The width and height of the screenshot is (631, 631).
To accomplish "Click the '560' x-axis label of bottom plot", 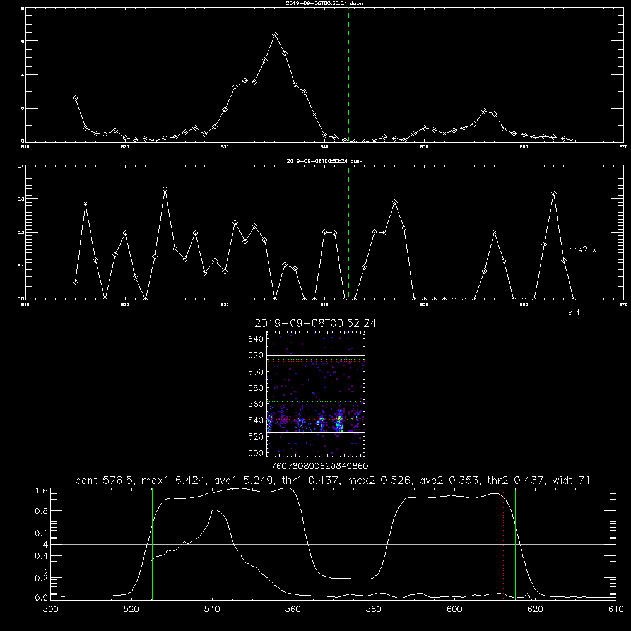I will pyautogui.click(x=293, y=610).
